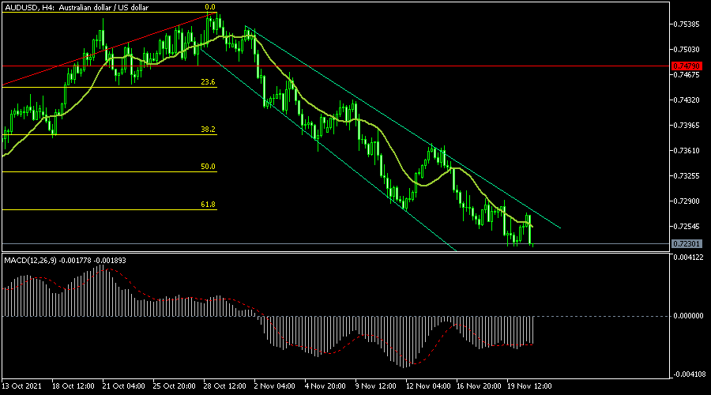Click the 13 Oct 2021 date label
711x395 pixels.
click(21, 386)
